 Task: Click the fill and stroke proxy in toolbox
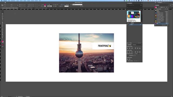[2, 41]
